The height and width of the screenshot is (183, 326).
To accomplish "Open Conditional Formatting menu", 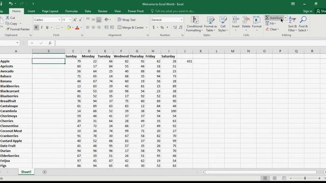I will coord(195,24).
